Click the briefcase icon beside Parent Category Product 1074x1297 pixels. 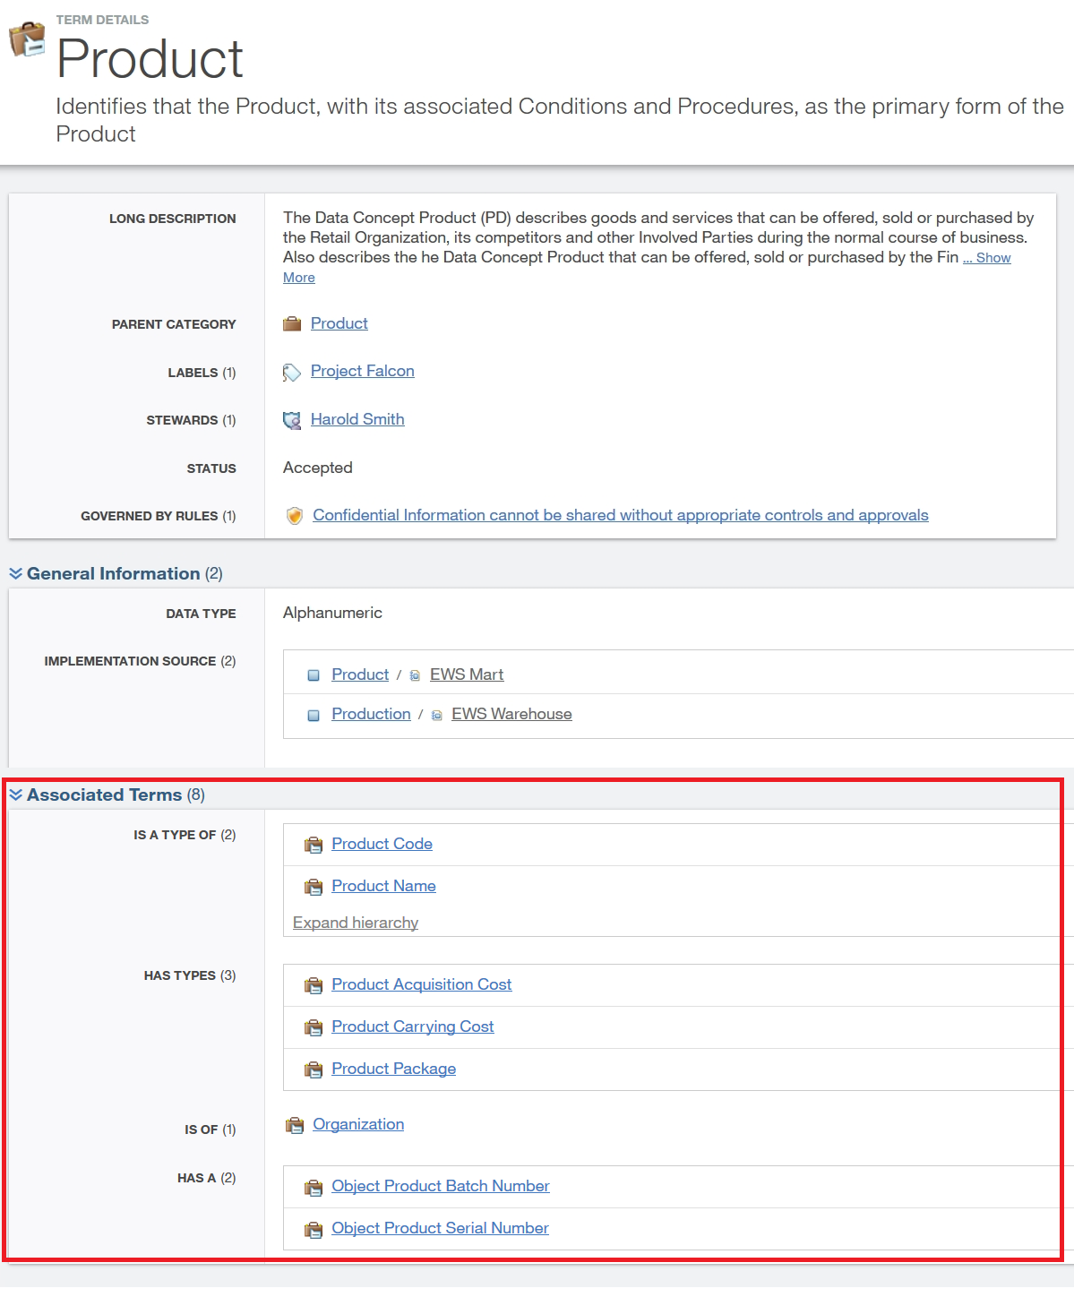(x=292, y=324)
